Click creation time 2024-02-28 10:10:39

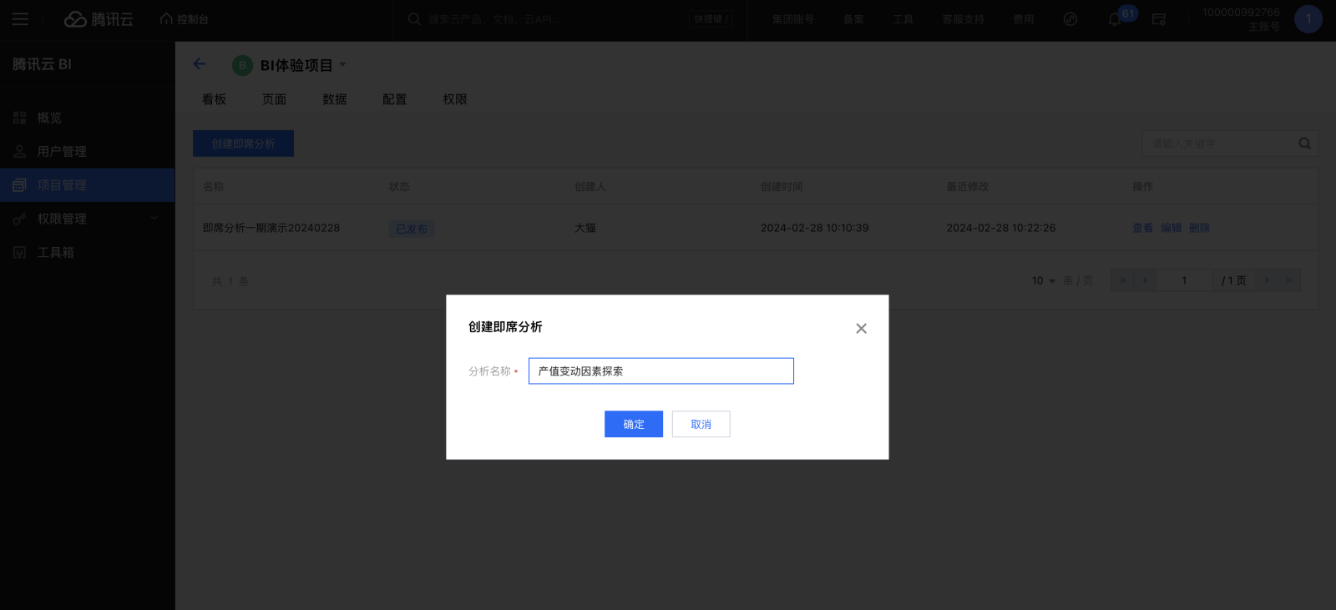click(814, 228)
